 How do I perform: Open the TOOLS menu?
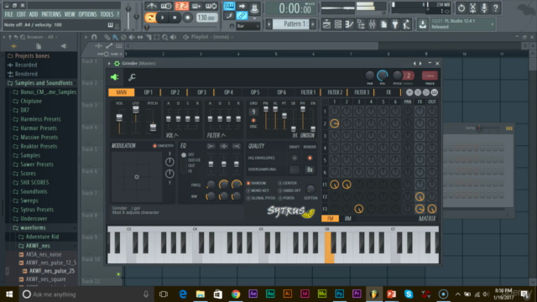point(107,14)
